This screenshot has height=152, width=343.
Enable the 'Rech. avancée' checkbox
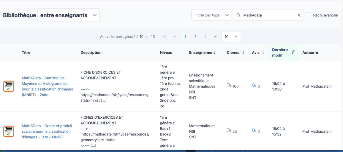308,15
